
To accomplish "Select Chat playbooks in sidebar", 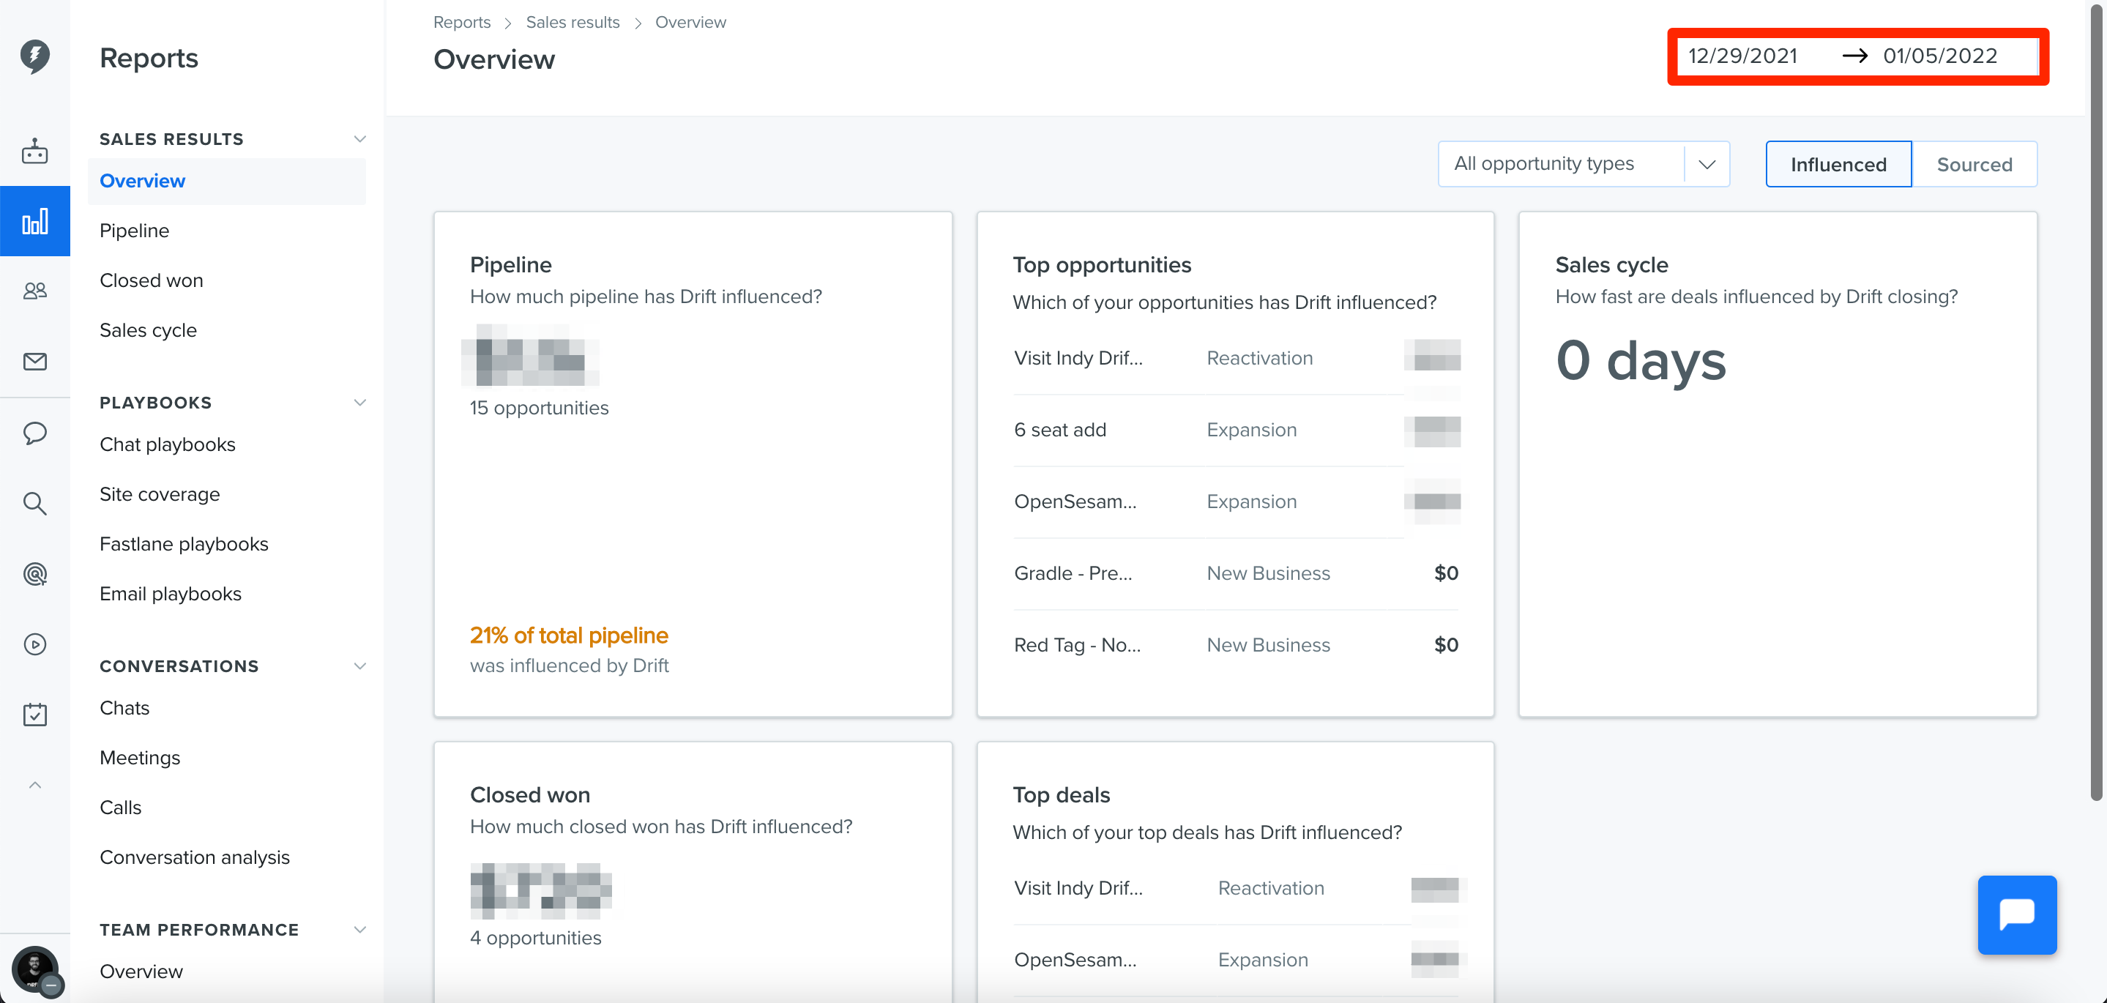I will coord(167,444).
